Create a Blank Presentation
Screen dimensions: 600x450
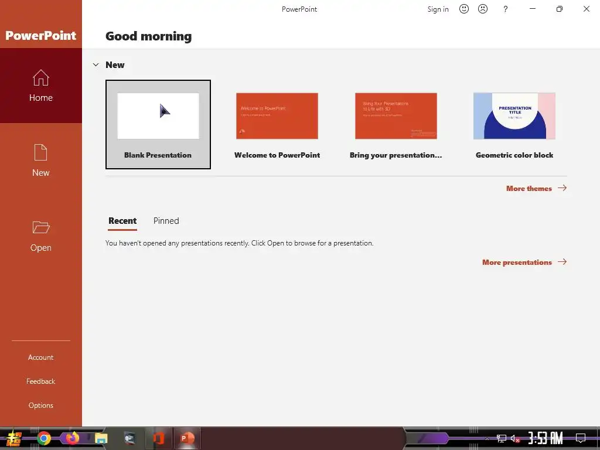point(158,124)
